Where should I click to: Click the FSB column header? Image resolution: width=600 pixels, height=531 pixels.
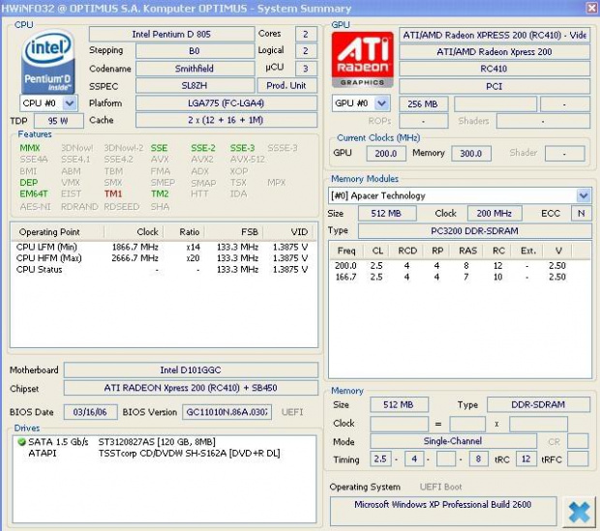click(x=234, y=232)
